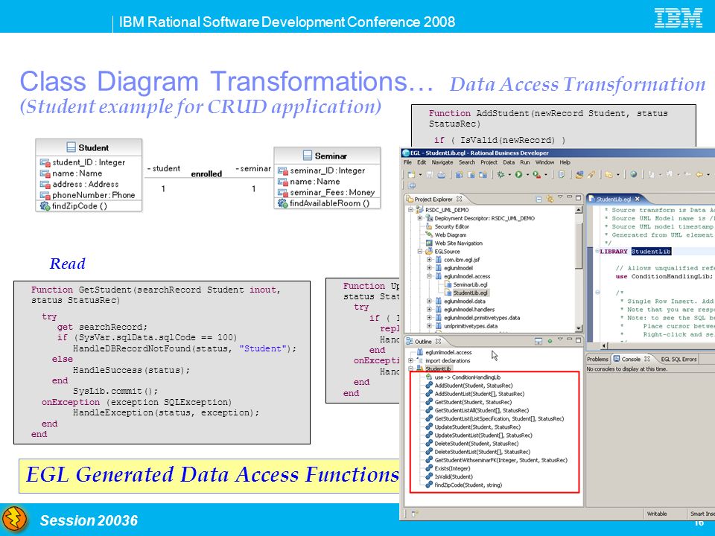Fold the LIBRARY StudentLib code block

[597, 251]
